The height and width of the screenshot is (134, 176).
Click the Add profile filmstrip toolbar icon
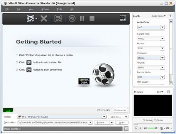58,18
